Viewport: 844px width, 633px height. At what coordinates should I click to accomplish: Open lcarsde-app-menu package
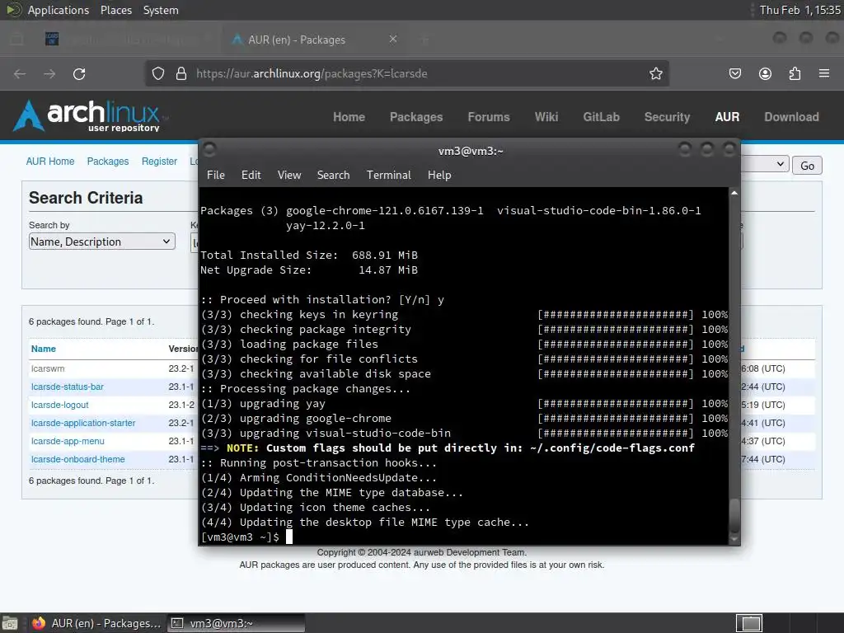[68, 441]
